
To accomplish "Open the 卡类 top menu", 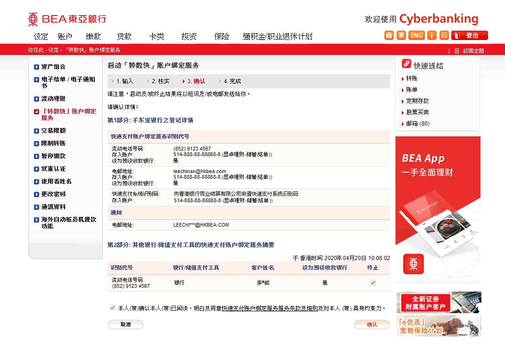I will (x=157, y=36).
